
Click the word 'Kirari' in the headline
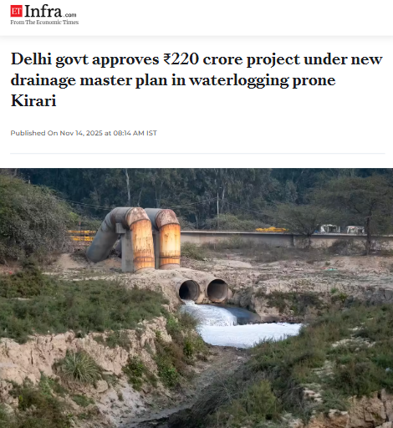tap(33, 100)
